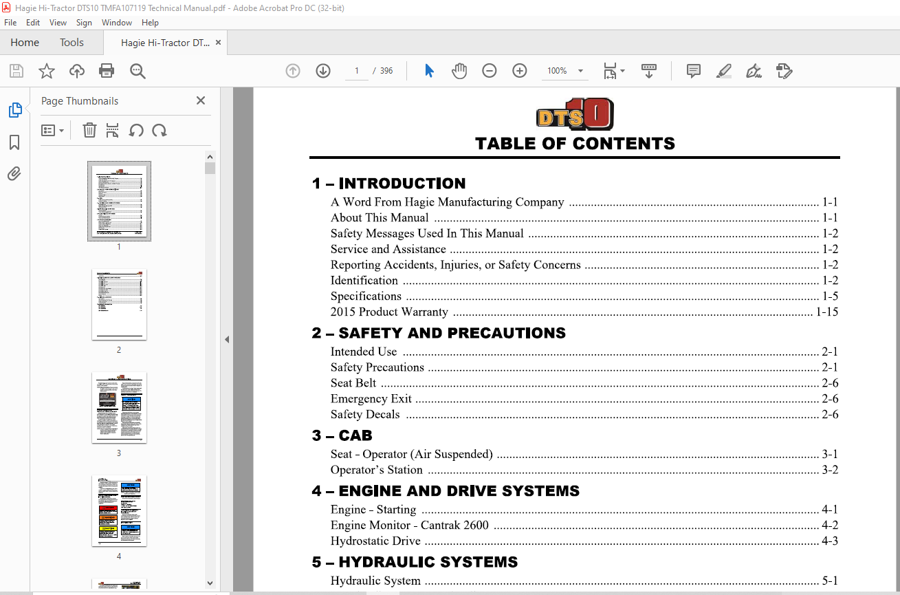Click the cloud upload icon
Image resolution: width=900 pixels, height=595 pixels.
76,71
